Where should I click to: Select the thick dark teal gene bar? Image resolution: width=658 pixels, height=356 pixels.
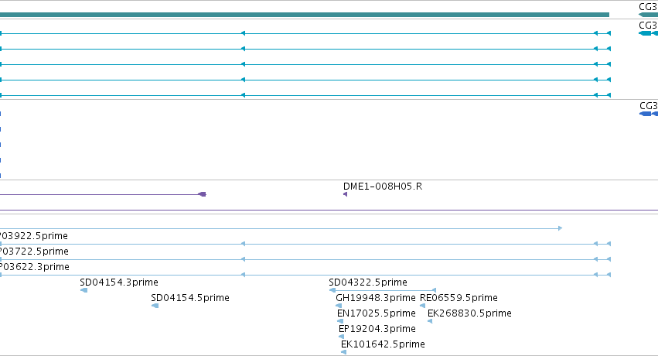pos(305,15)
